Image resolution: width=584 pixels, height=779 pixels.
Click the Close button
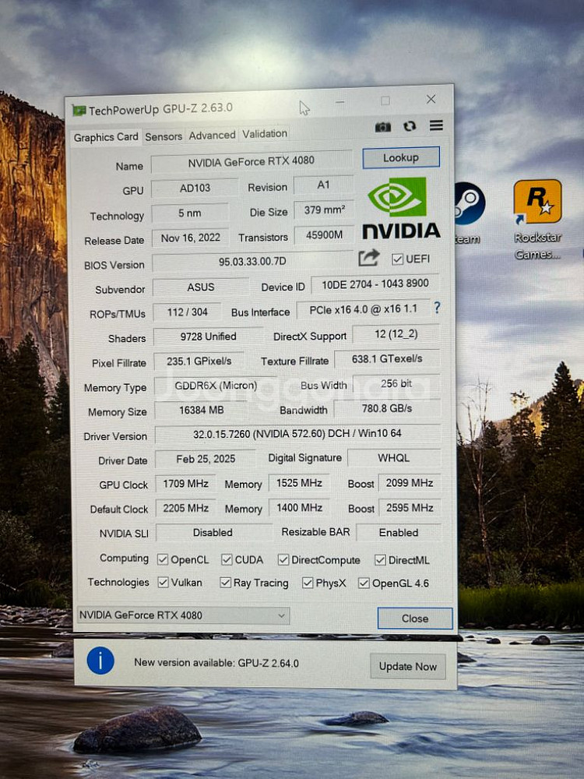[x=415, y=619]
